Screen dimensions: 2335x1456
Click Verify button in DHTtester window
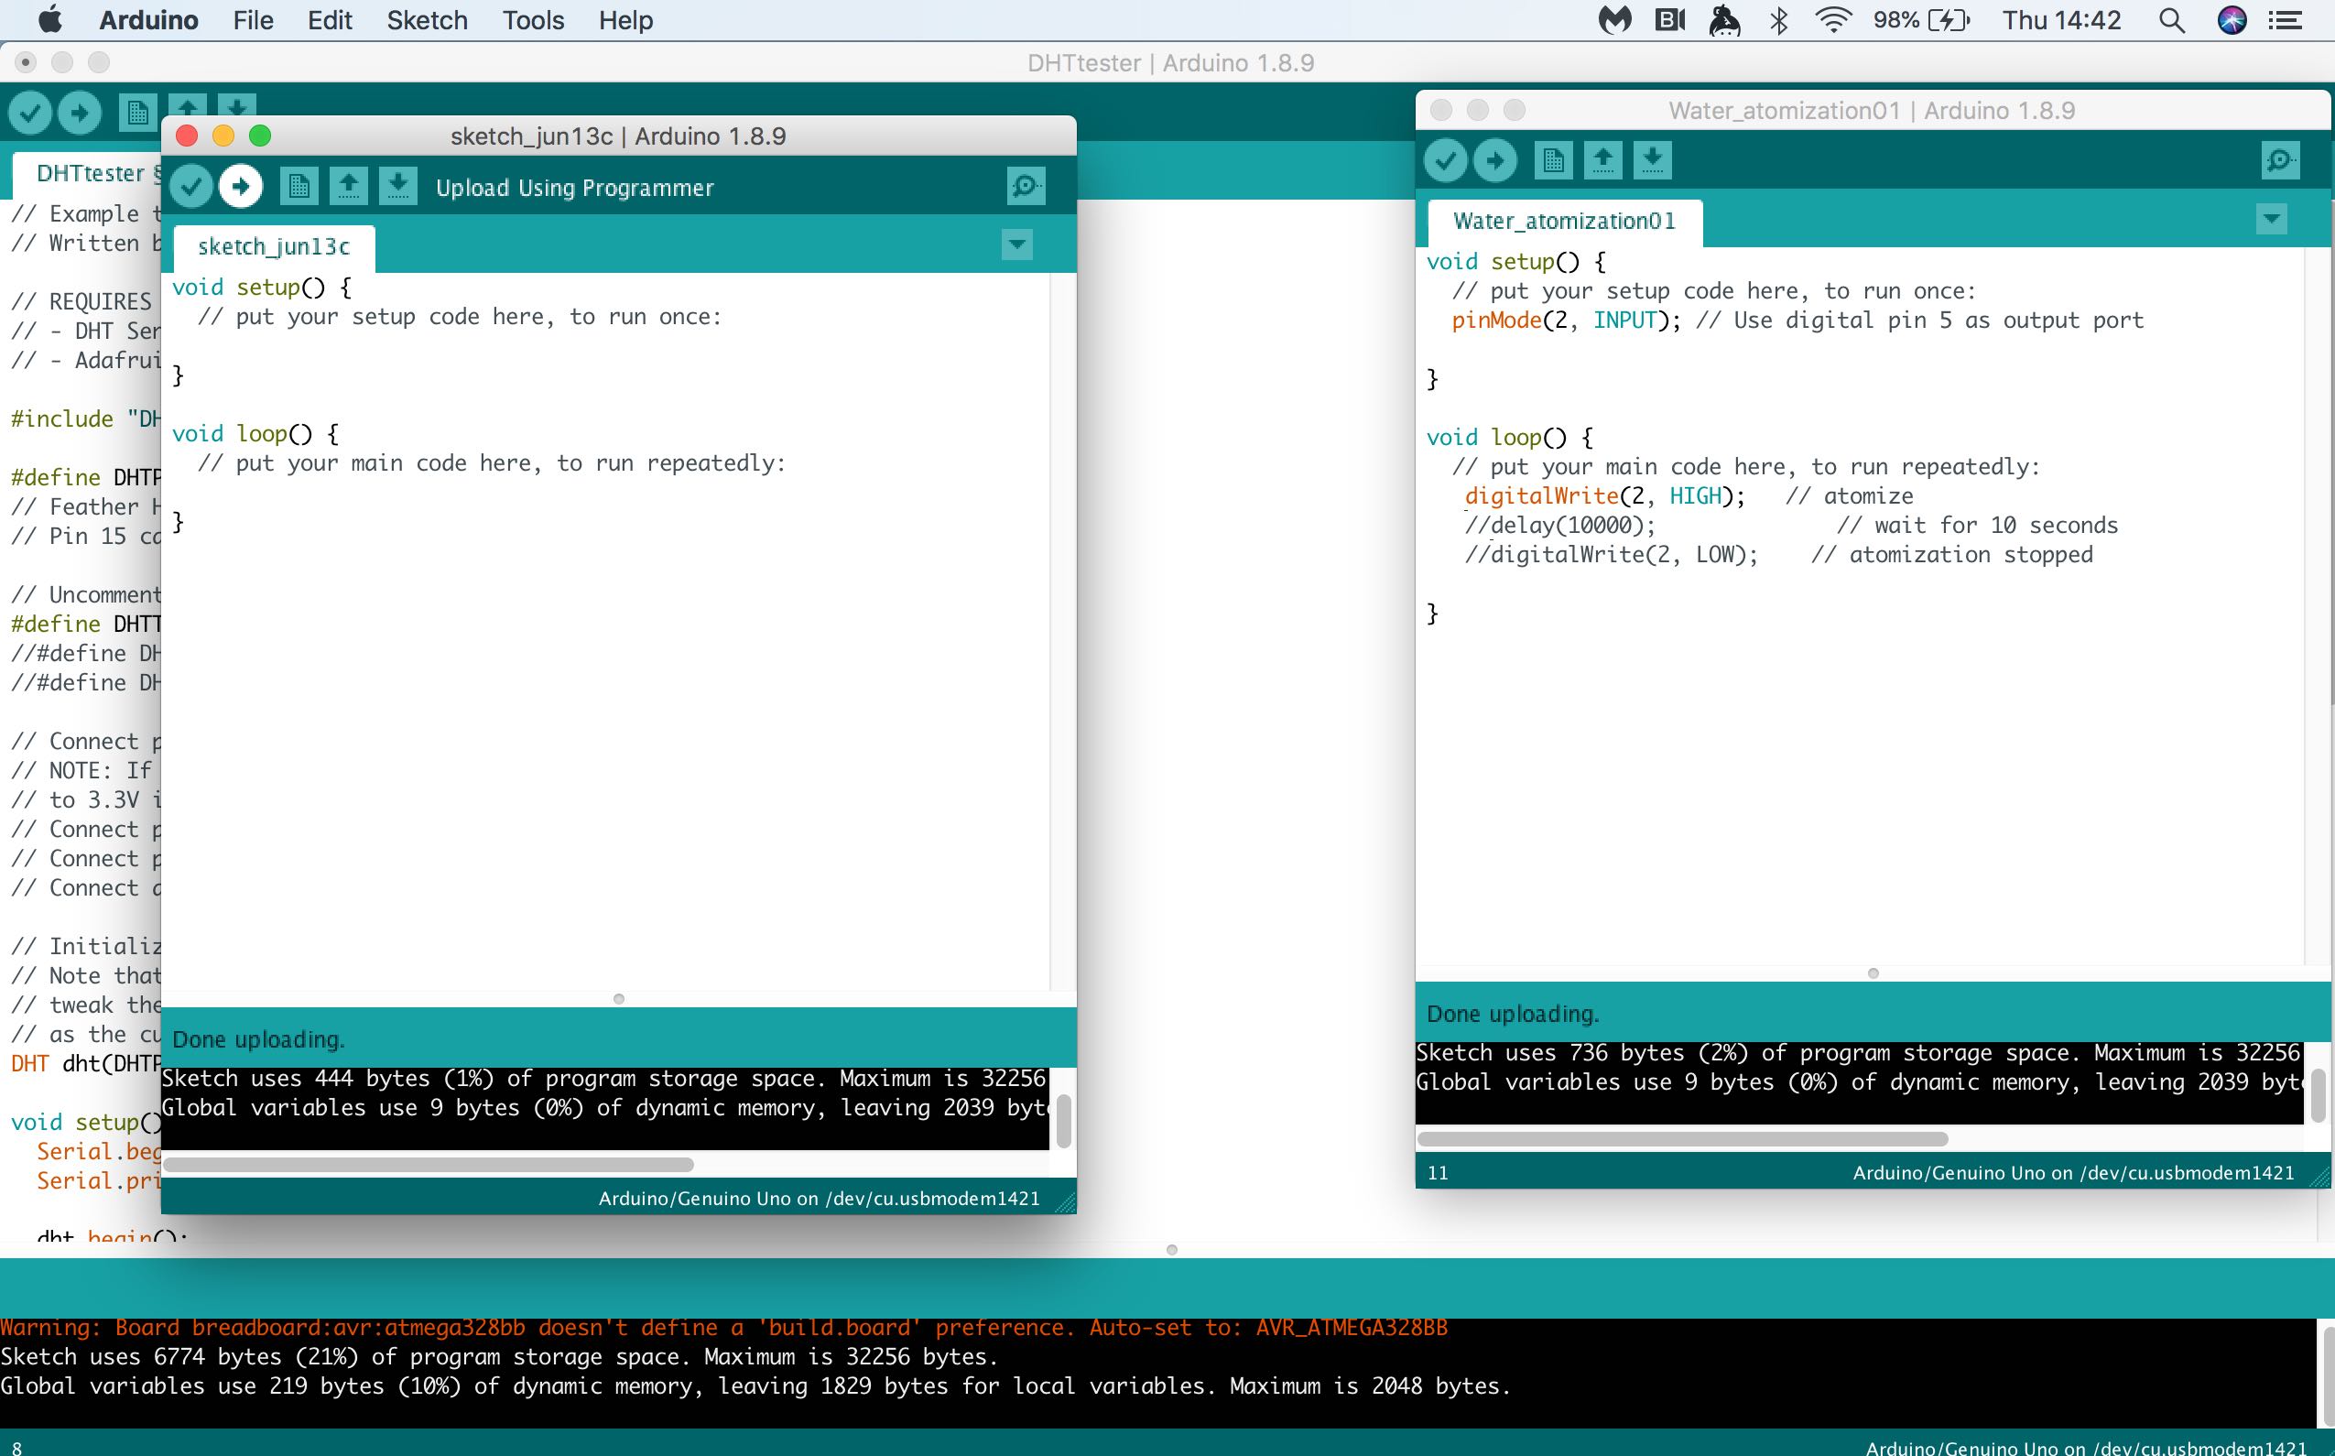(30, 114)
